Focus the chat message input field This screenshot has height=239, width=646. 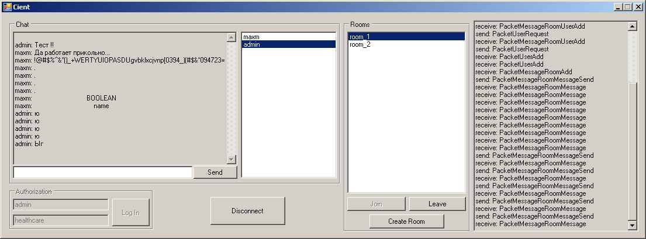pyautogui.click(x=102, y=172)
